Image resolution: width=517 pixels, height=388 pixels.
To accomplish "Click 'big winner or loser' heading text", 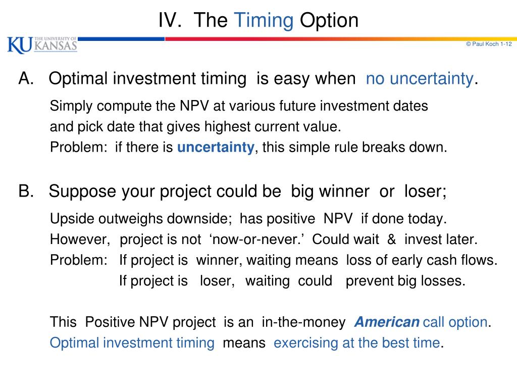I will point(368,191).
